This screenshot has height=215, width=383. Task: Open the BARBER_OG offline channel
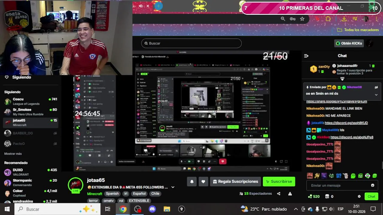coord(31,133)
